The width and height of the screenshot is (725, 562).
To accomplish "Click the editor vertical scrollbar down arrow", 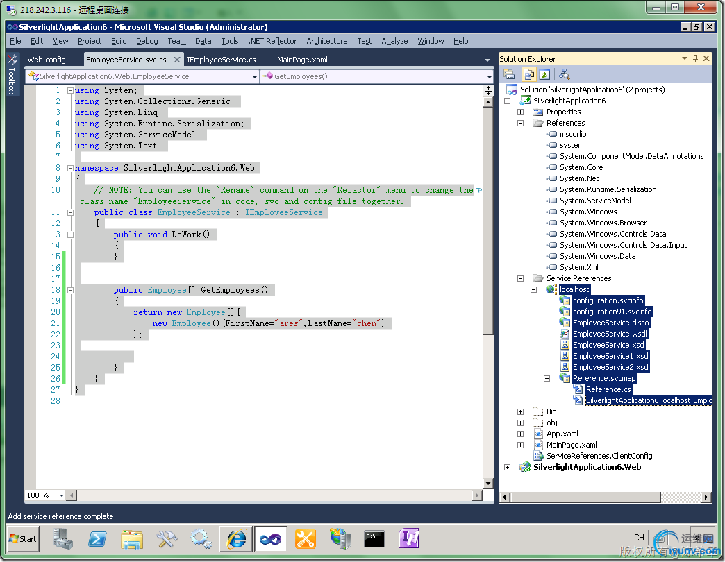I will click(x=488, y=484).
